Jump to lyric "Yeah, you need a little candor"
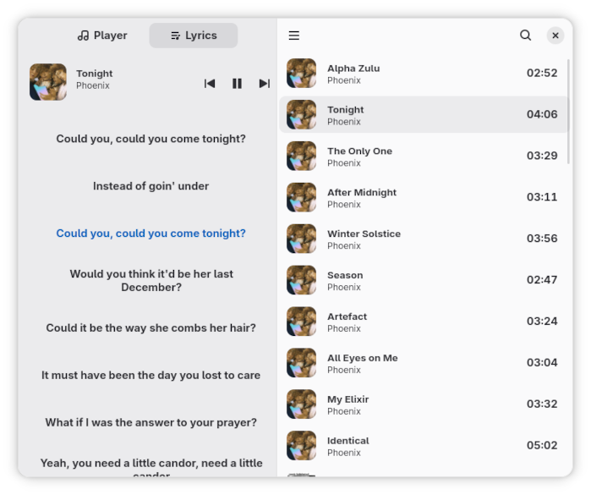 click(151, 467)
